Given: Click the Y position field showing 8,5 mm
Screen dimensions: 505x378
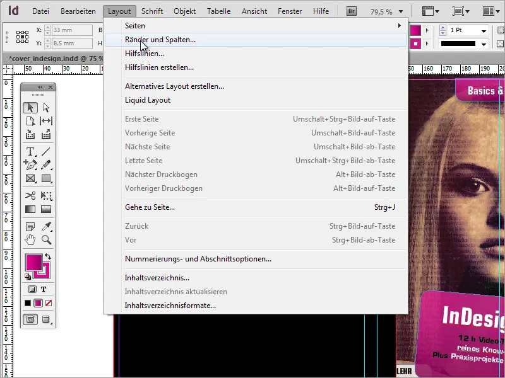Looking at the screenshot, I should [72, 43].
